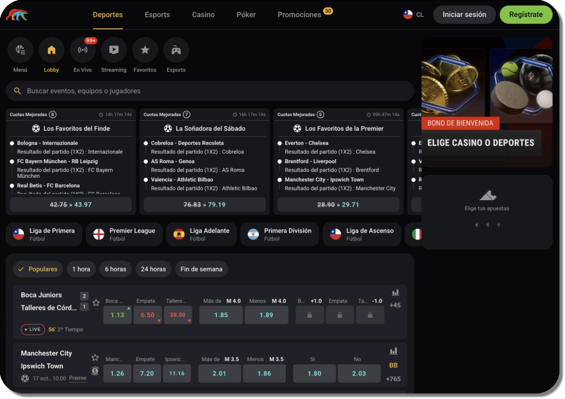Open the Promociones tab

299,15
